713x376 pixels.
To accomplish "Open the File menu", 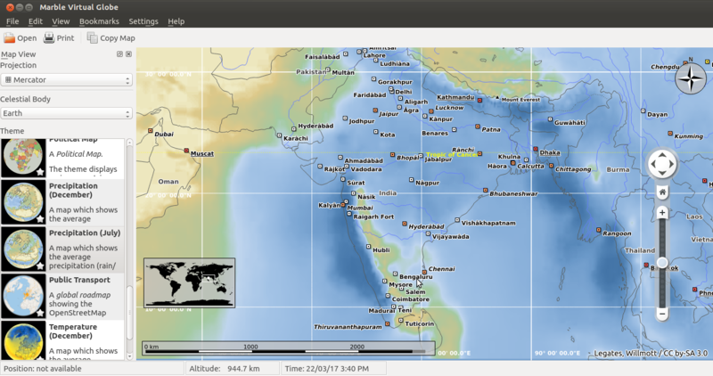I will pos(12,21).
